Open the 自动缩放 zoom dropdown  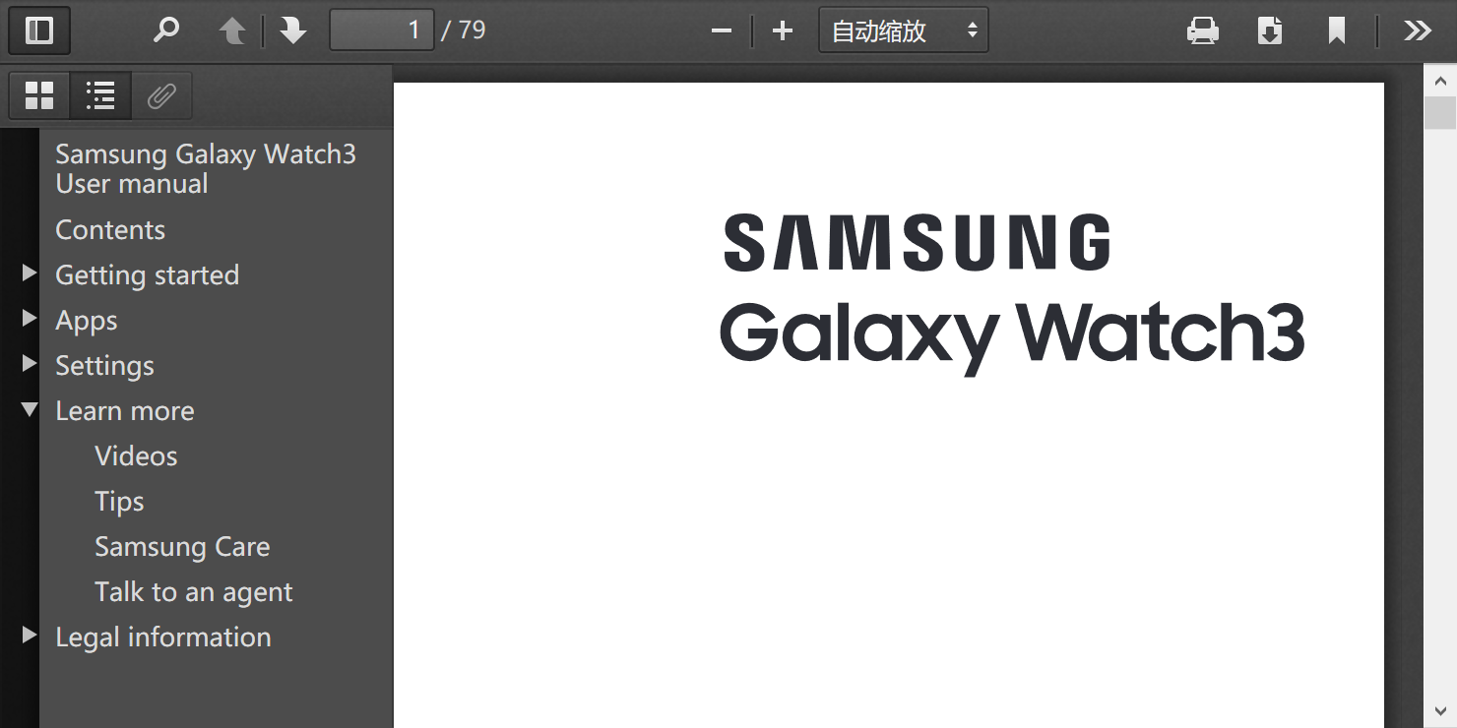pos(904,30)
